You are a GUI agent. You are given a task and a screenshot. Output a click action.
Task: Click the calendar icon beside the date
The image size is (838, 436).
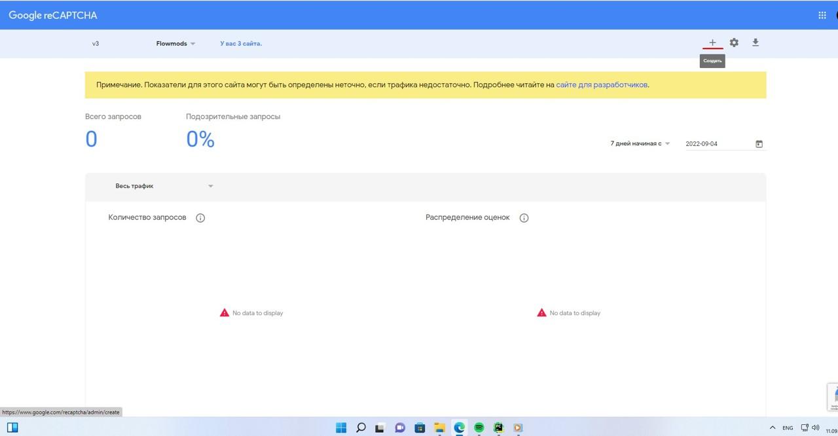(759, 144)
